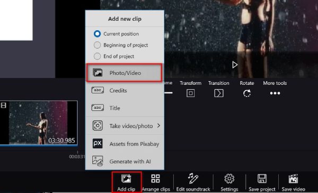This screenshot has height=193, width=318.
Task: Play the video preview
Action: click(x=235, y=65)
